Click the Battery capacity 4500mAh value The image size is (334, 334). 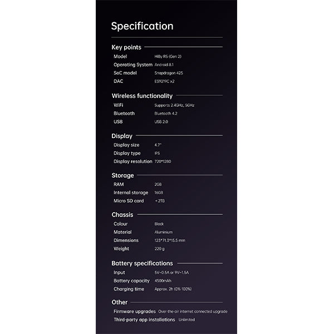click(x=163, y=281)
